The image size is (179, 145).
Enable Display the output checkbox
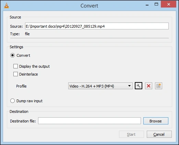15,66
